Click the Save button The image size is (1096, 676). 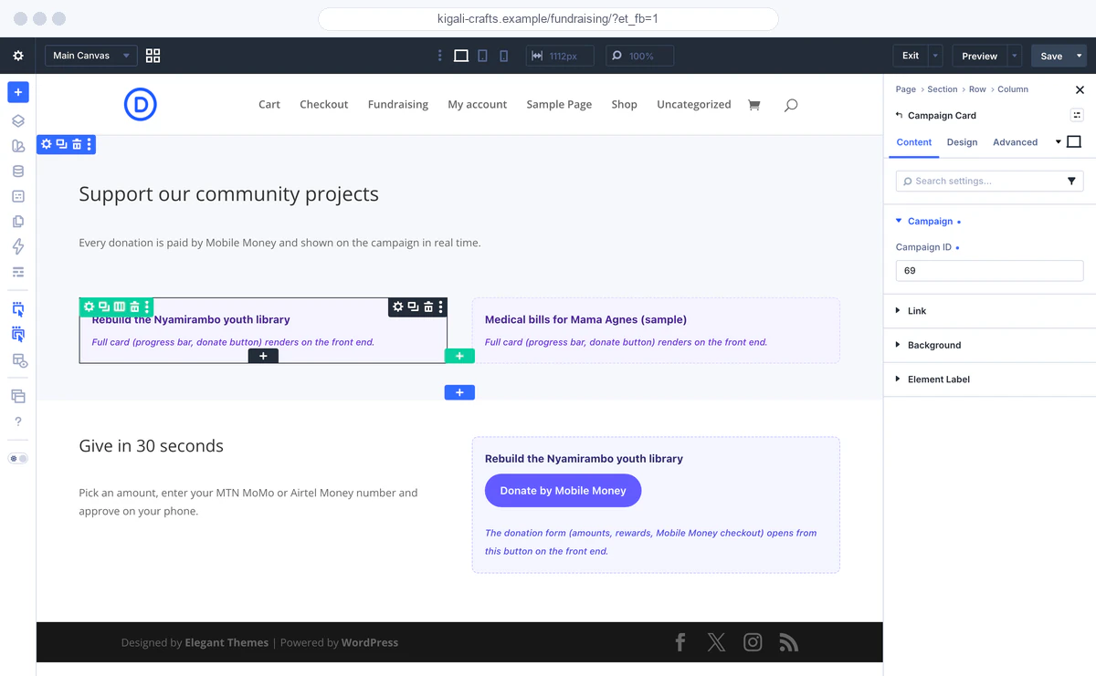tap(1051, 56)
